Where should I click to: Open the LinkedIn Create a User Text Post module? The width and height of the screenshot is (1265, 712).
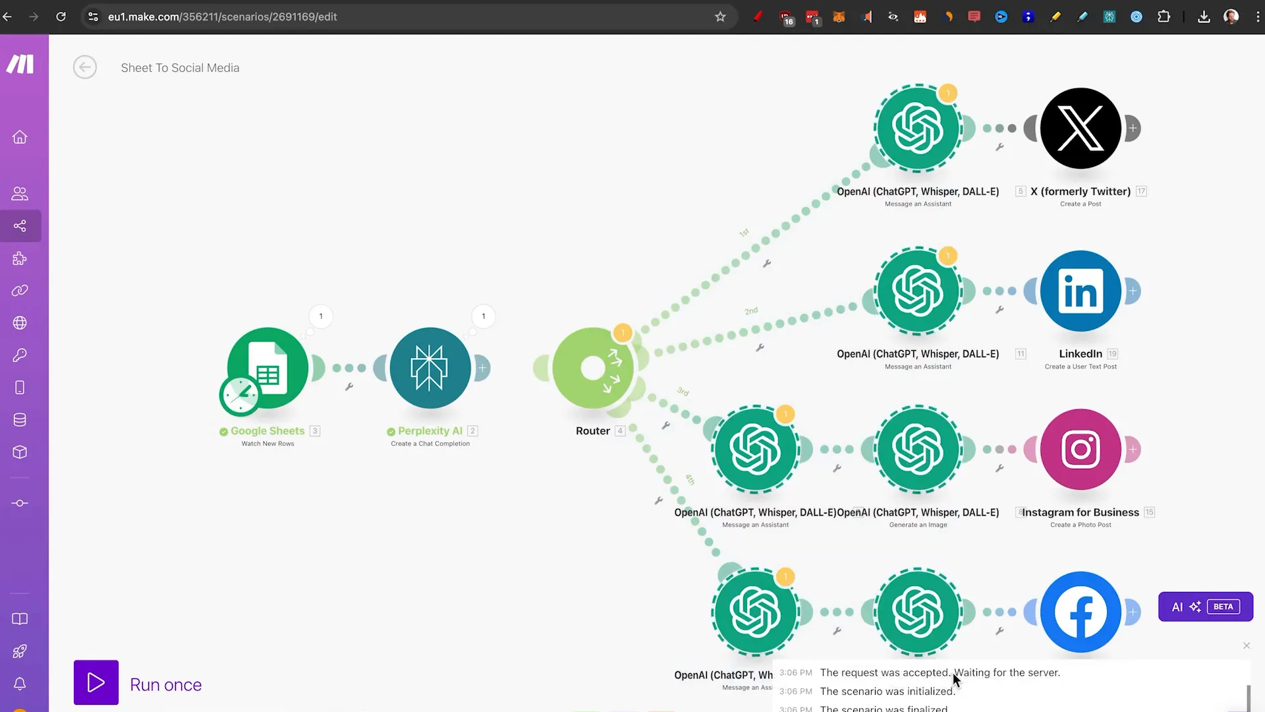1081,291
